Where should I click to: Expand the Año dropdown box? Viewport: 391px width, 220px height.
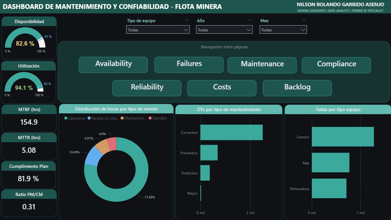224,30
